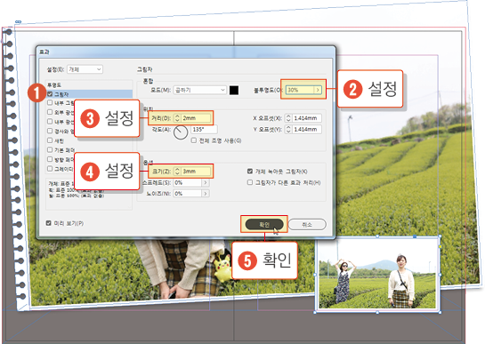Open the 스프레드 spread slider arrow
Screen dimensions: 485x344
206,182
